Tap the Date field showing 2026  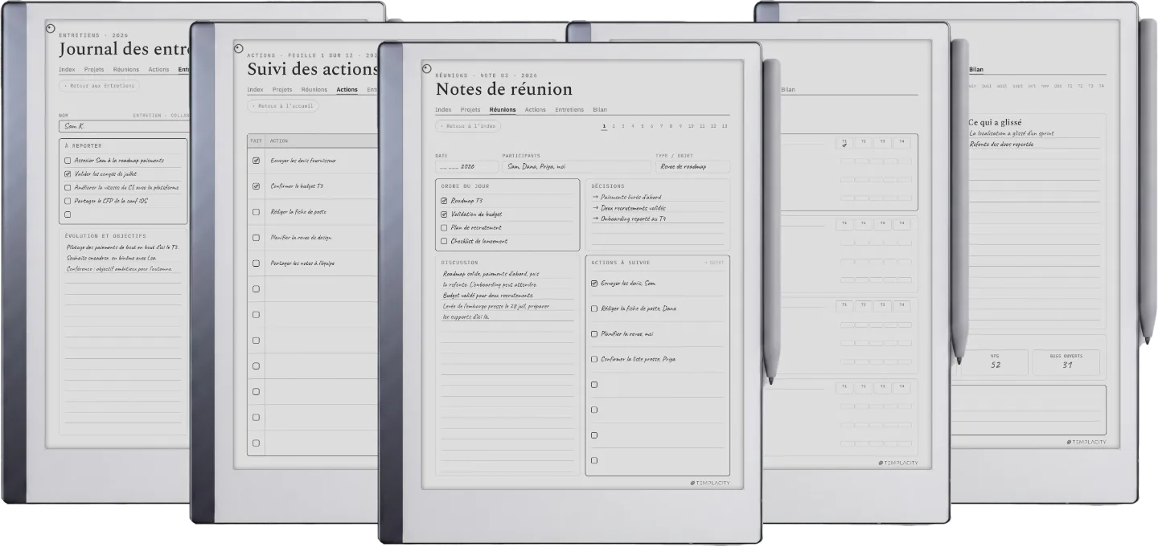click(466, 167)
